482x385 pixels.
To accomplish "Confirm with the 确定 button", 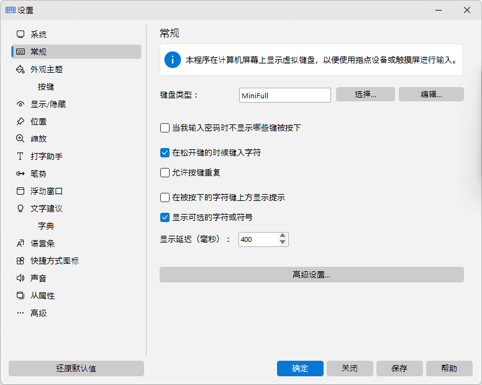I will click(300, 368).
